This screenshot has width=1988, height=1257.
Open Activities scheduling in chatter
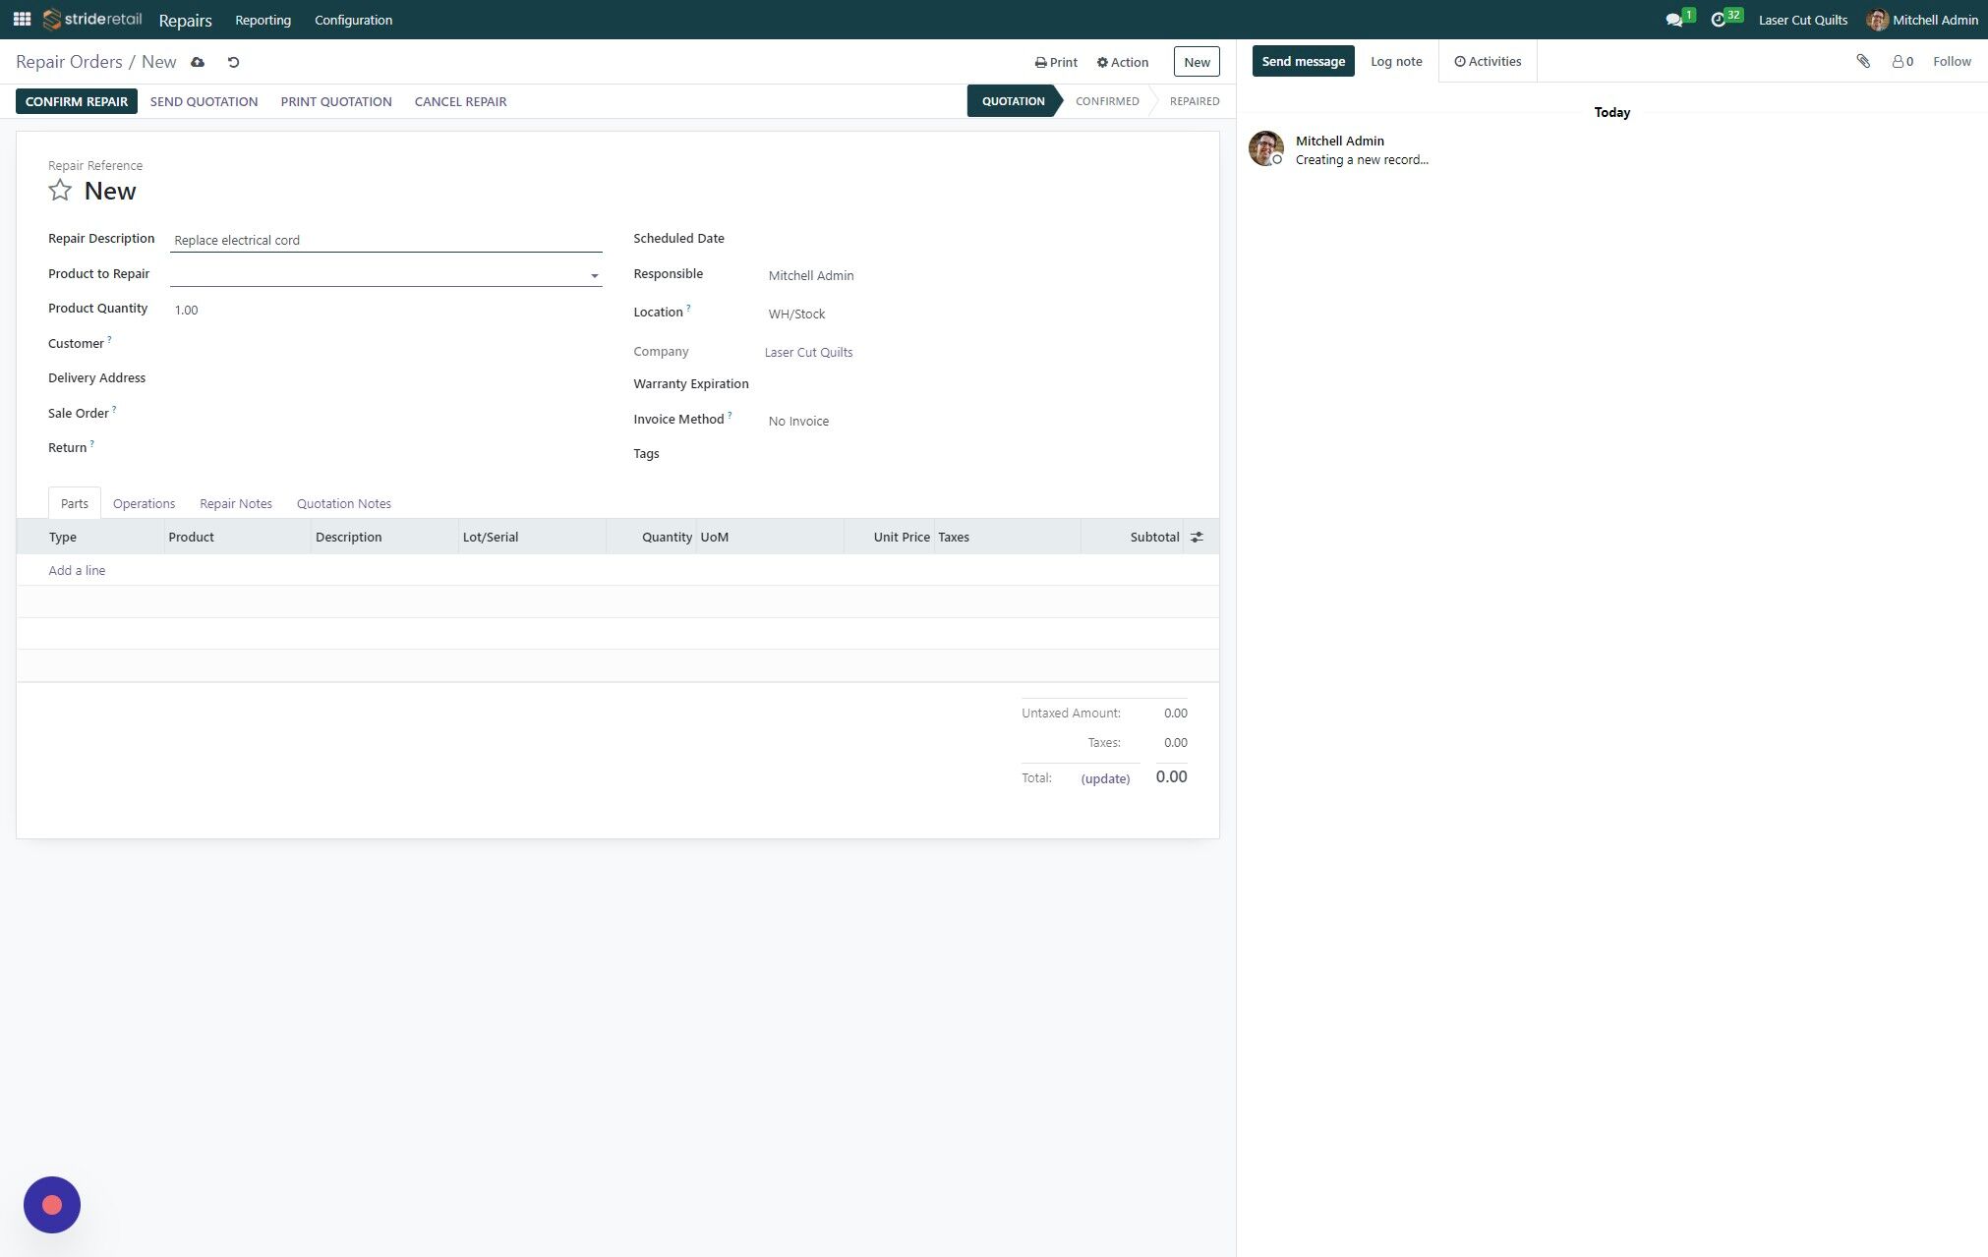(x=1488, y=61)
